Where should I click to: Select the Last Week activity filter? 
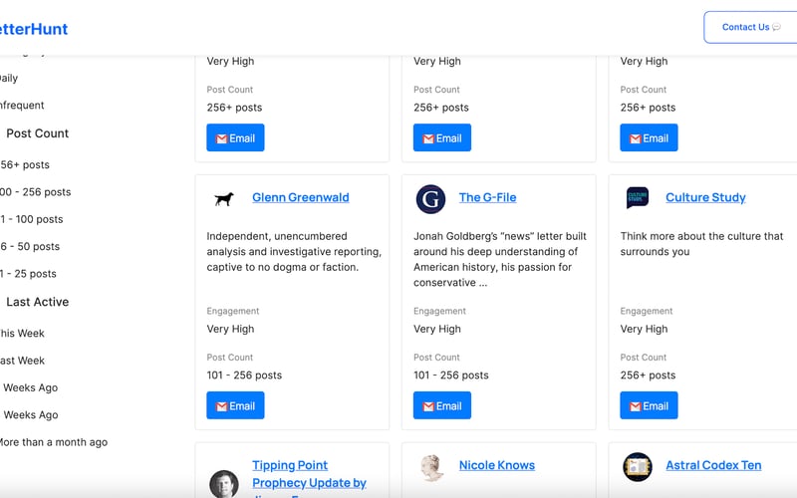point(22,361)
